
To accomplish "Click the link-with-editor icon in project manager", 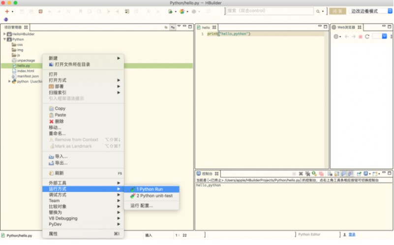I will click(x=173, y=27).
